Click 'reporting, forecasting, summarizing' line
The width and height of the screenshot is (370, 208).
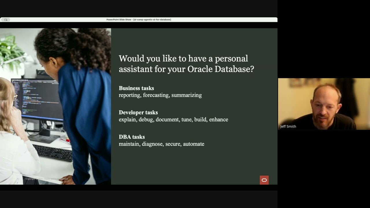point(160,95)
